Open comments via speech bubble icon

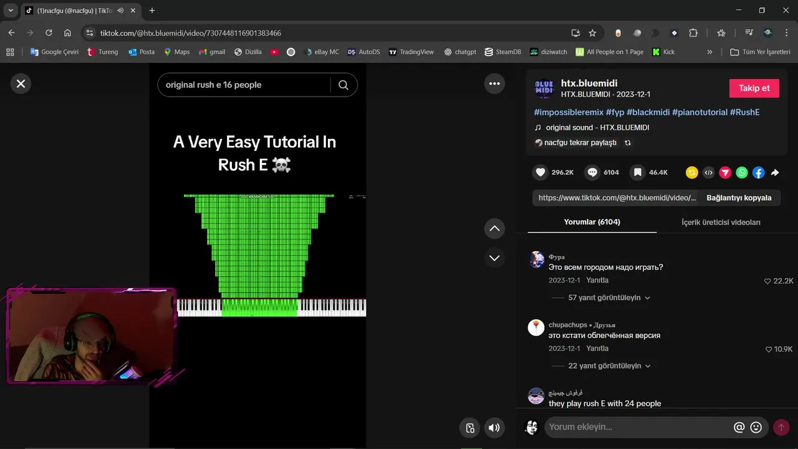point(592,173)
